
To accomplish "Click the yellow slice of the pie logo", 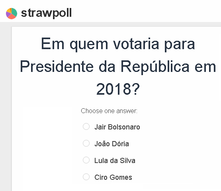I will 9,10.
